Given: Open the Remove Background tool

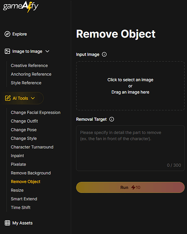Looking at the screenshot, I should click(30, 173).
